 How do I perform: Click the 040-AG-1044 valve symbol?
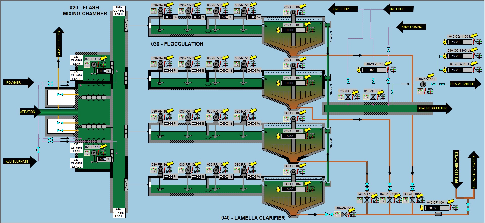(x=344, y=214)
